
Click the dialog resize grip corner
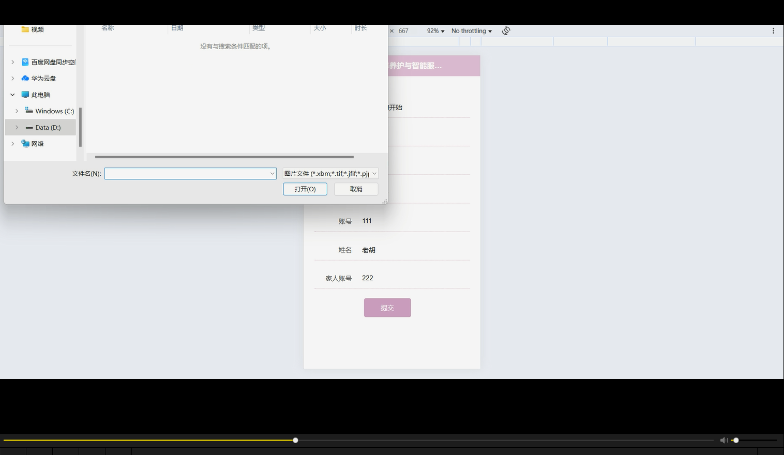(x=384, y=201)
